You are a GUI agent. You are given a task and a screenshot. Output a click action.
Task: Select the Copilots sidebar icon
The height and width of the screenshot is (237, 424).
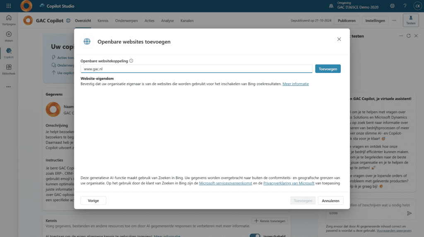click(9, 53)
